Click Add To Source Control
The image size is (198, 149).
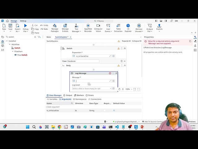click(153, 121)
